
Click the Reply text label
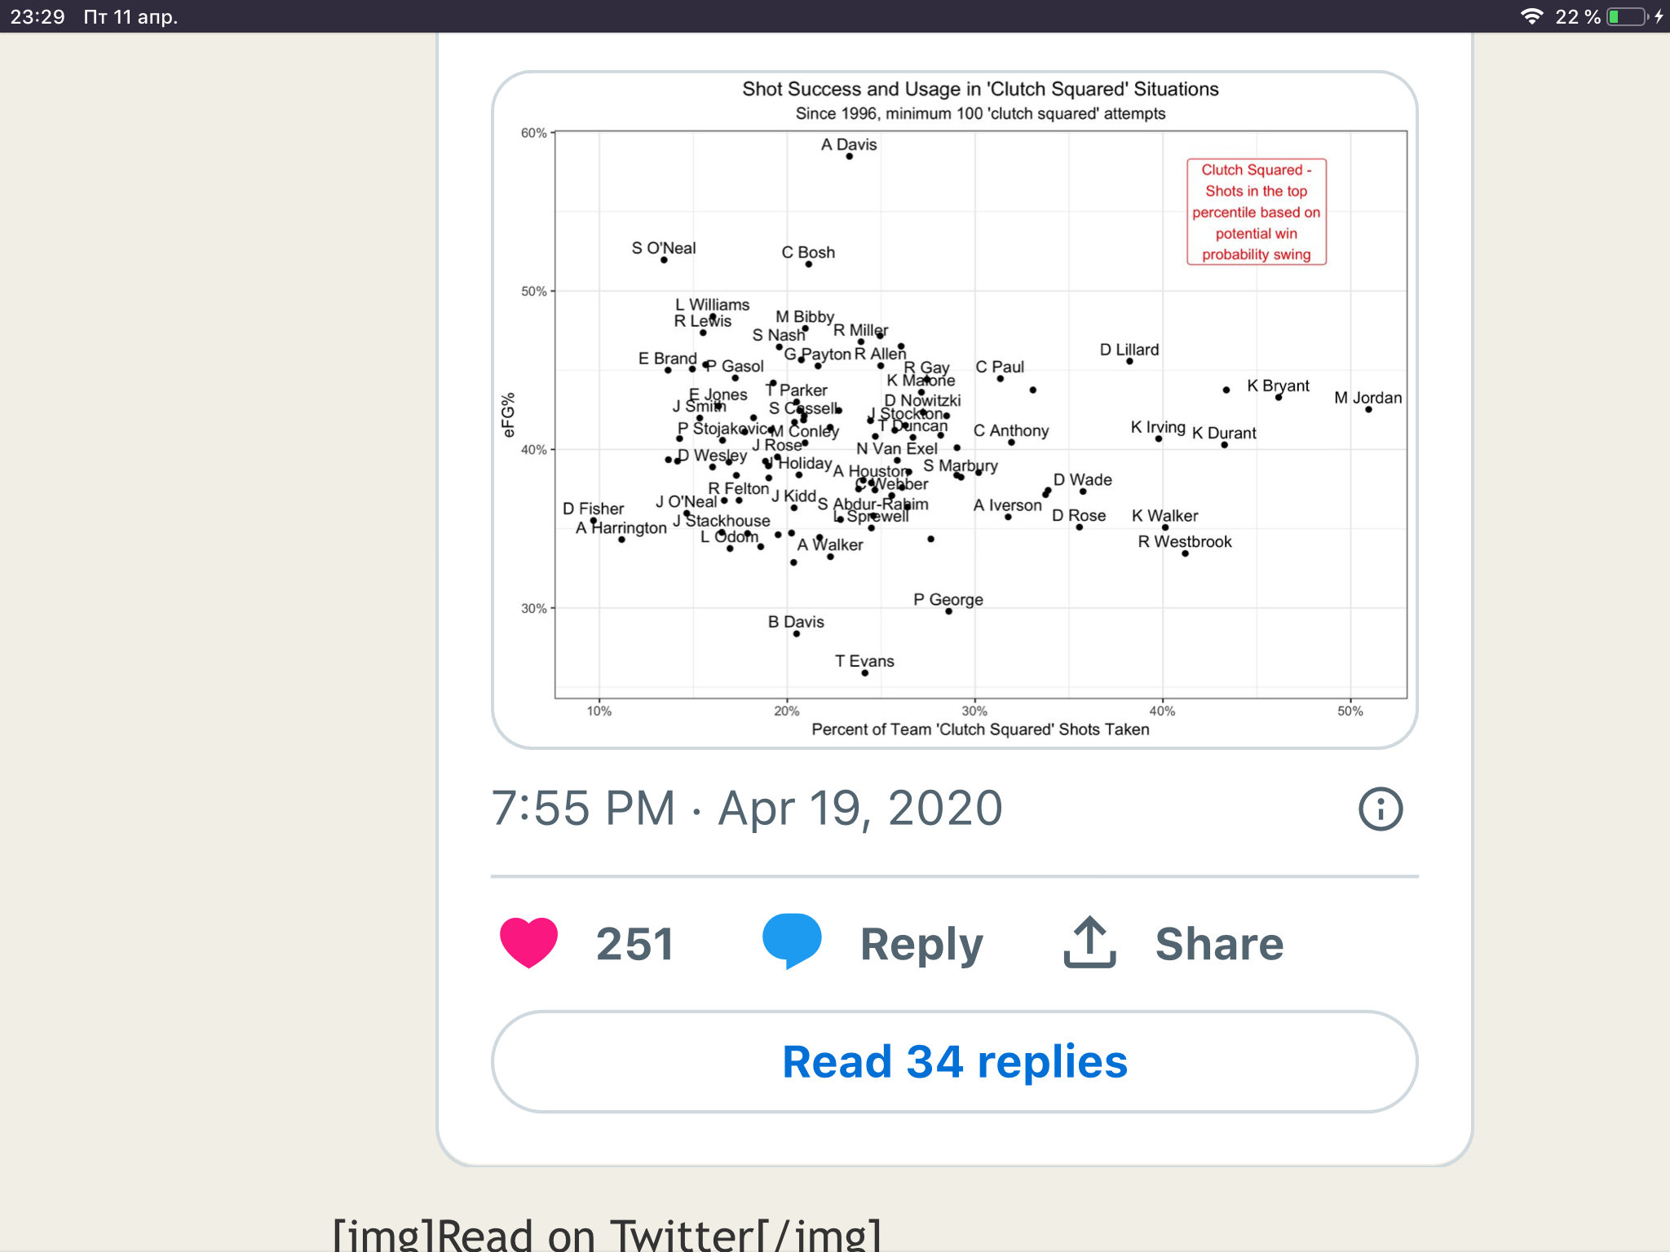point(921,944)
